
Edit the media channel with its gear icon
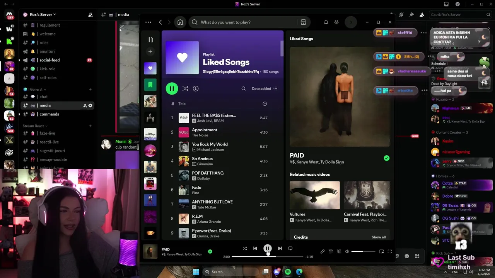tap(90, 105)
